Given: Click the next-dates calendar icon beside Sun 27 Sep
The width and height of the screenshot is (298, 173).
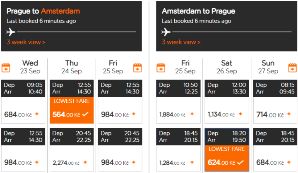Looking at the screenshot, I should tap(292, 68).
